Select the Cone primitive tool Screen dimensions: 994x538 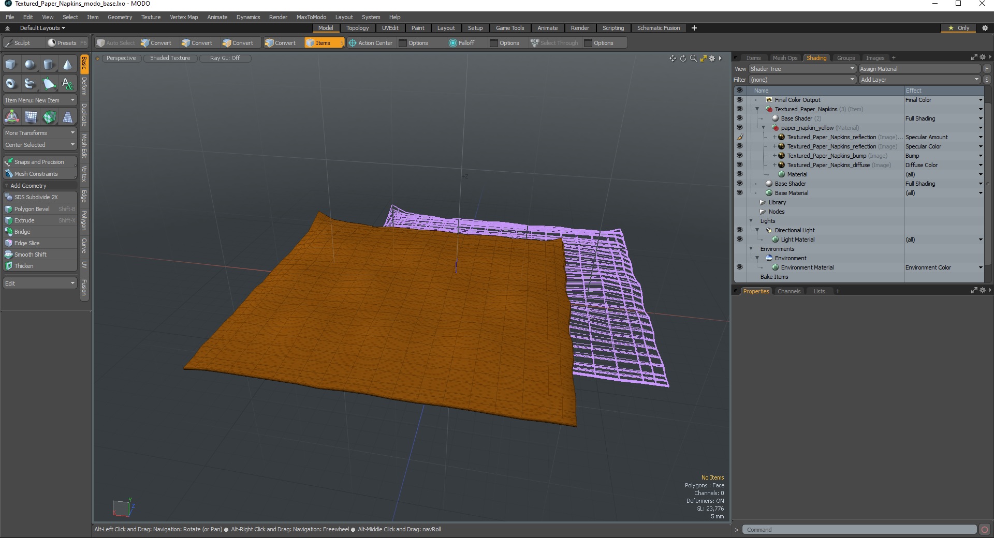coord(67,65)
